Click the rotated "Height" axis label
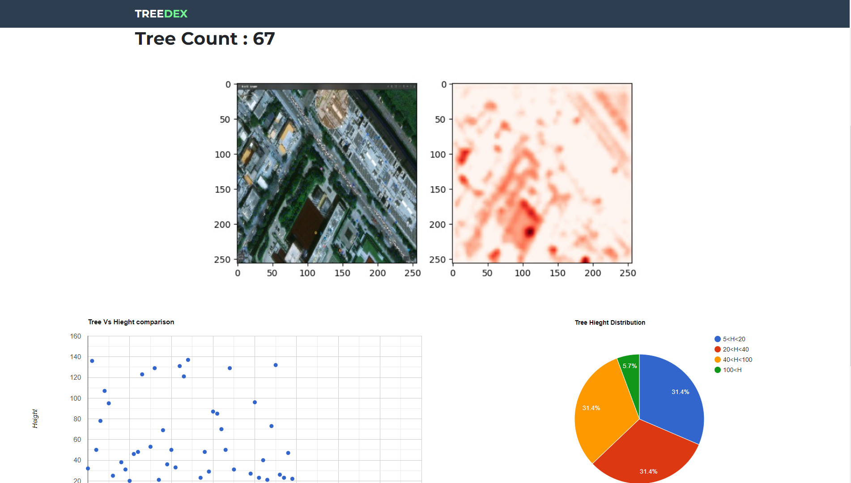Viewport: 851px width, 483px height. tap(35, 419)
